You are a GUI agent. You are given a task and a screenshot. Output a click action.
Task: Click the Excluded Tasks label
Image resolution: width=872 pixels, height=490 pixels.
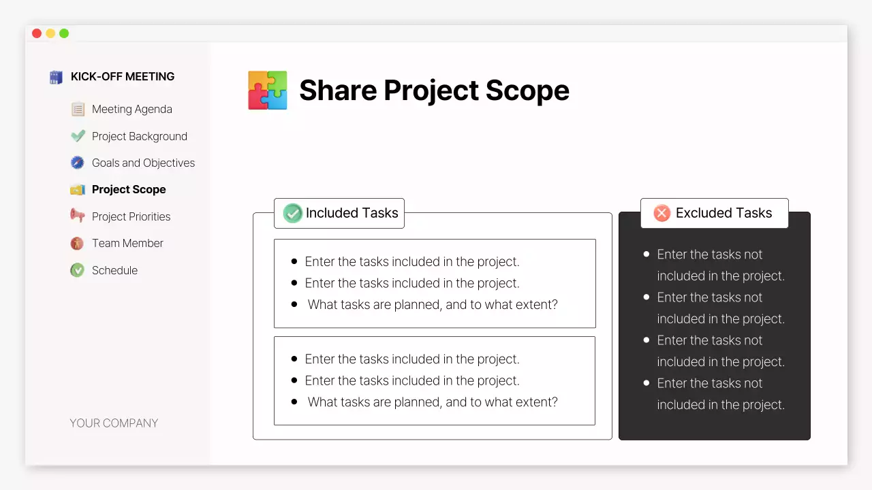[x=723, y=213]
